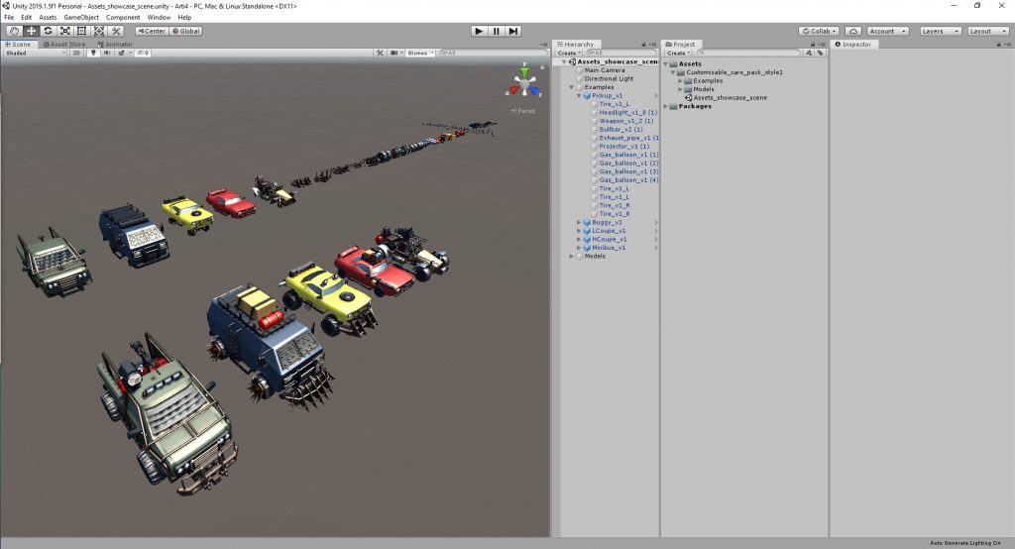Open the Layers dropdown
Viewport: 1015px width, 549px height.
coord(941,31)
